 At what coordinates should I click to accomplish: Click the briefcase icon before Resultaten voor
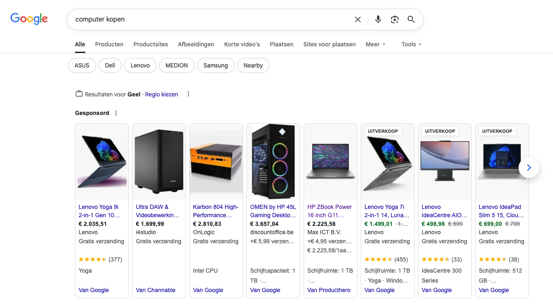(x=79, y=94)
